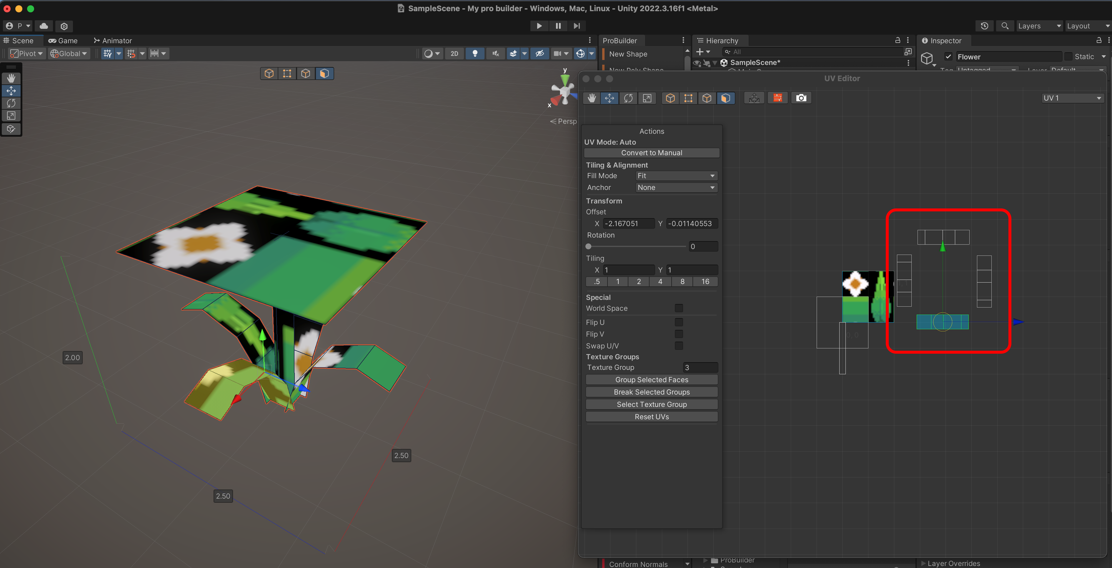Open the Fill Mode dropdown
Viewport: 1112px width, 568px height.
tap(676, 176)
